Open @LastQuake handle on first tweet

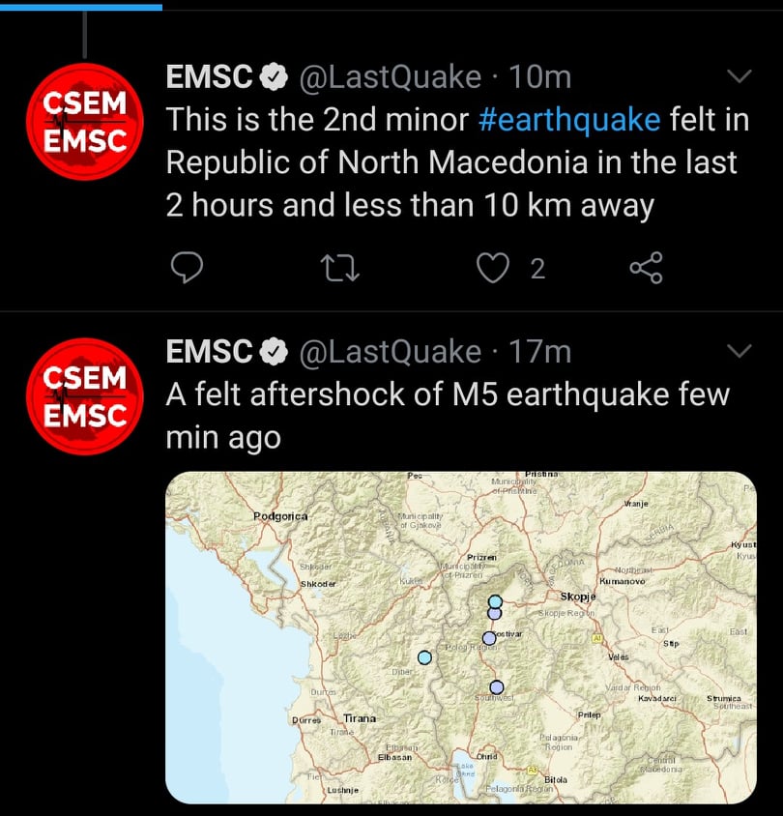(391, 77)
